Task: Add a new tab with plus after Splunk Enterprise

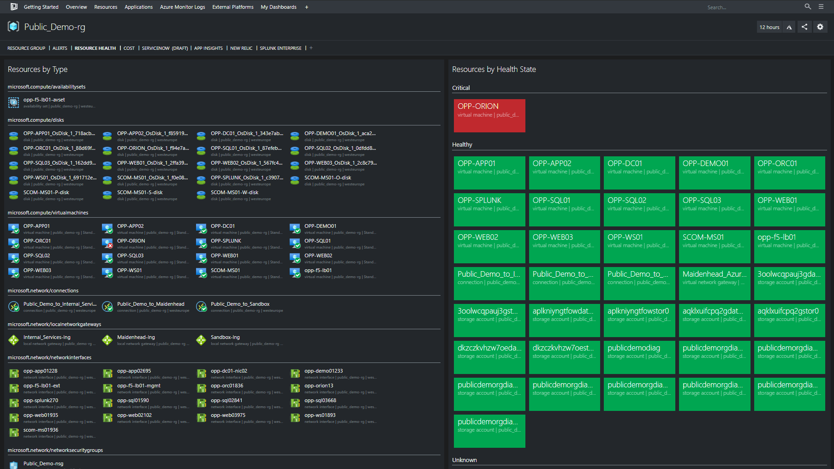Action: point(311,48)
